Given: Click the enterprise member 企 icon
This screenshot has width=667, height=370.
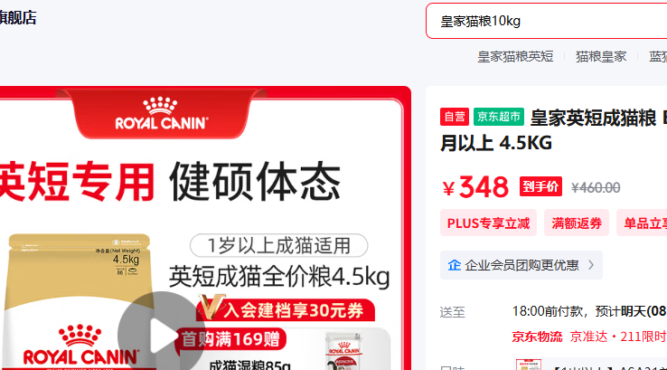Looking at the screenshot, I should click(455, 265).
